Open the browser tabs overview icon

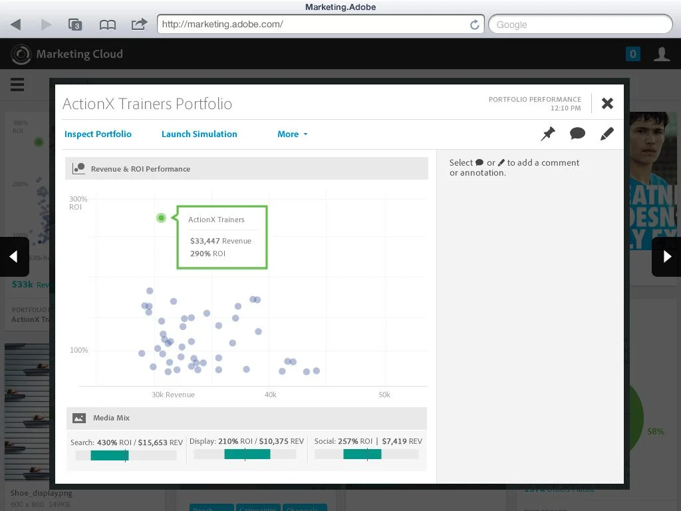click(x=75, y=25)
